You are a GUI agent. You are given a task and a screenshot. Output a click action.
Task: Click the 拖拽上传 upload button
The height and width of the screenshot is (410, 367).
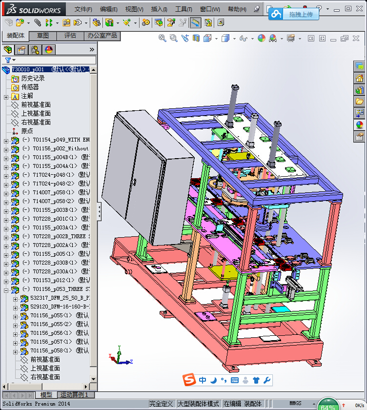293,14
